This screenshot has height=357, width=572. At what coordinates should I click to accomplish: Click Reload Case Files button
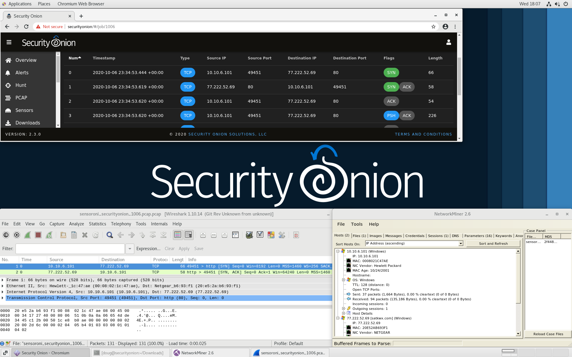pyautogui.click(x=548, y=334)
